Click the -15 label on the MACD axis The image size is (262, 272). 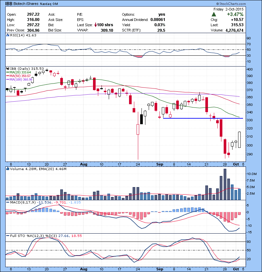249,232
